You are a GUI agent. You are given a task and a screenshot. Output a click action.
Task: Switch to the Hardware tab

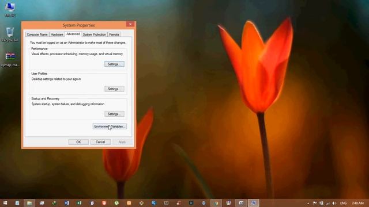tap(57, 34)
